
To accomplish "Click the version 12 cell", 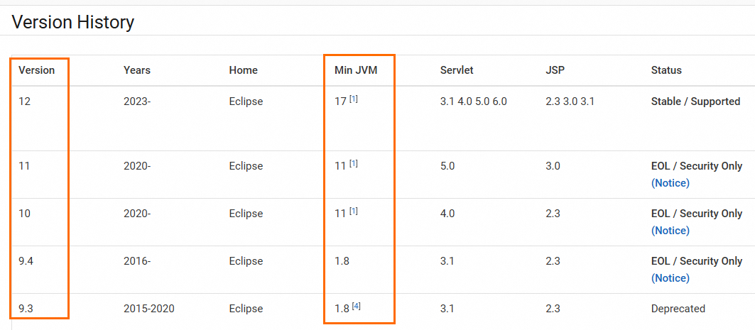I will pyautogui.click(x=25, y=101).
